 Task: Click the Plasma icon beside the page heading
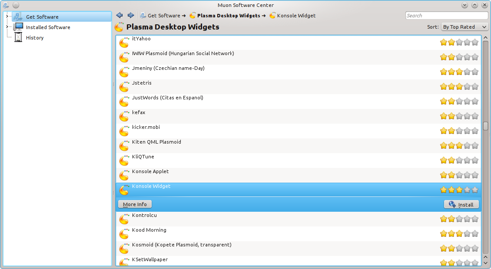119,27
